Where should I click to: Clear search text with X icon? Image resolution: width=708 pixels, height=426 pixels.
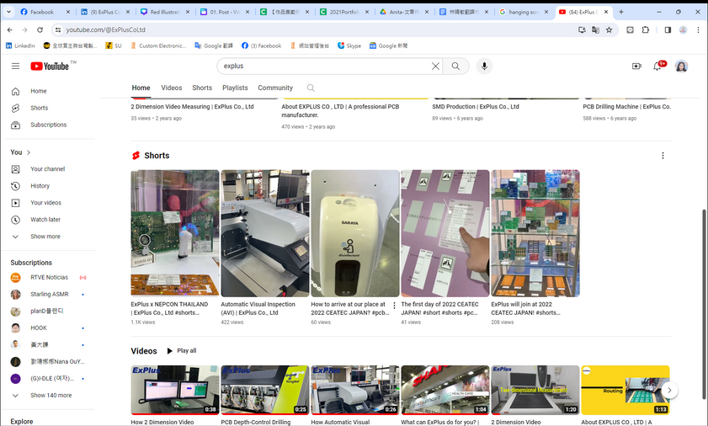[435, 66]
